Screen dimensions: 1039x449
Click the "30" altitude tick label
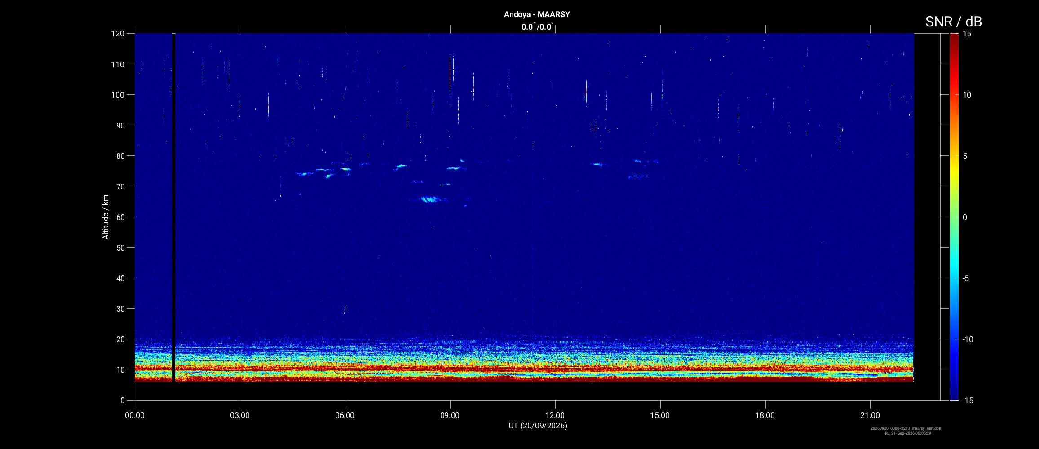120,308
